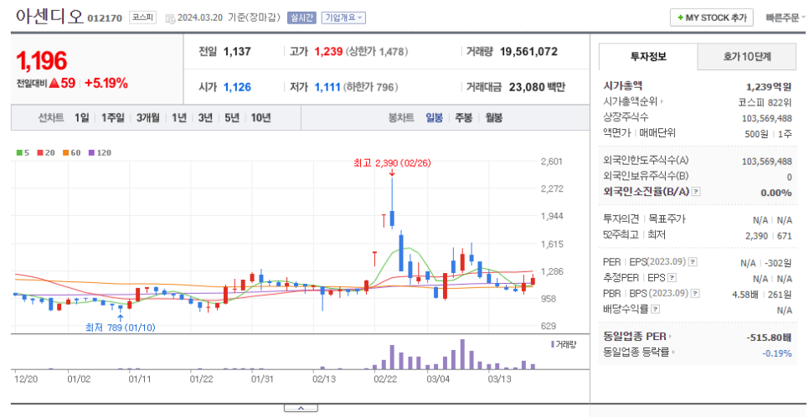Select 일봉 candlestick chart
The image size is (809, 417).
[x=434, y=118]
